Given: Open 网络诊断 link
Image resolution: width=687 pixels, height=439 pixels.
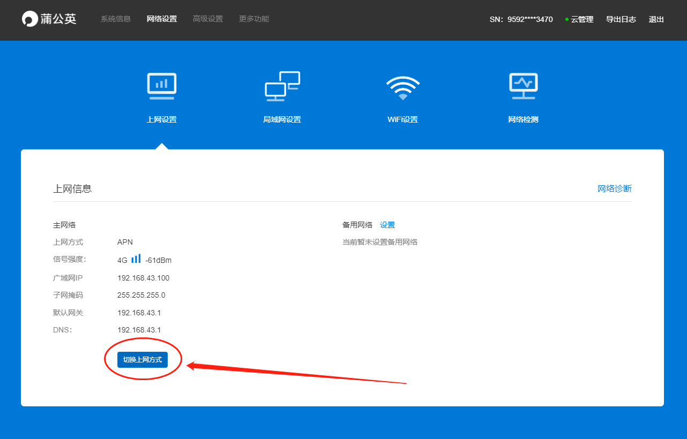Looking at the screenshot, I should coord(615,188).
